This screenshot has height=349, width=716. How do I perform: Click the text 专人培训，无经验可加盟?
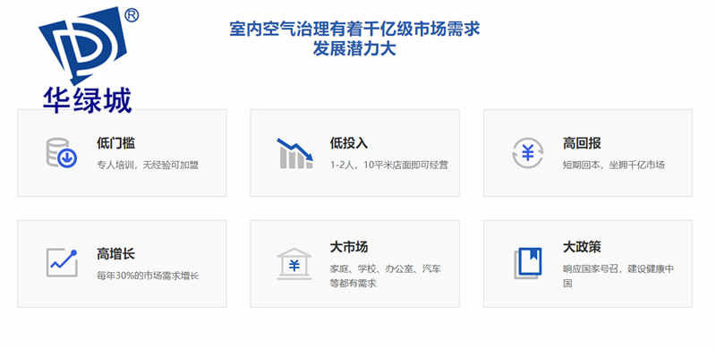click(148, 165)
